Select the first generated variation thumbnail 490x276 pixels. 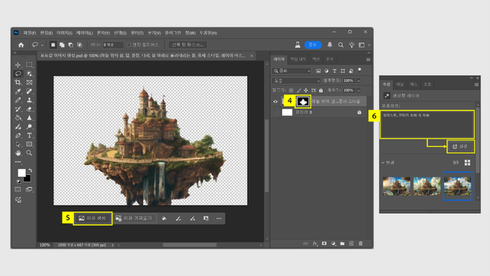click(x=395, y=186)
